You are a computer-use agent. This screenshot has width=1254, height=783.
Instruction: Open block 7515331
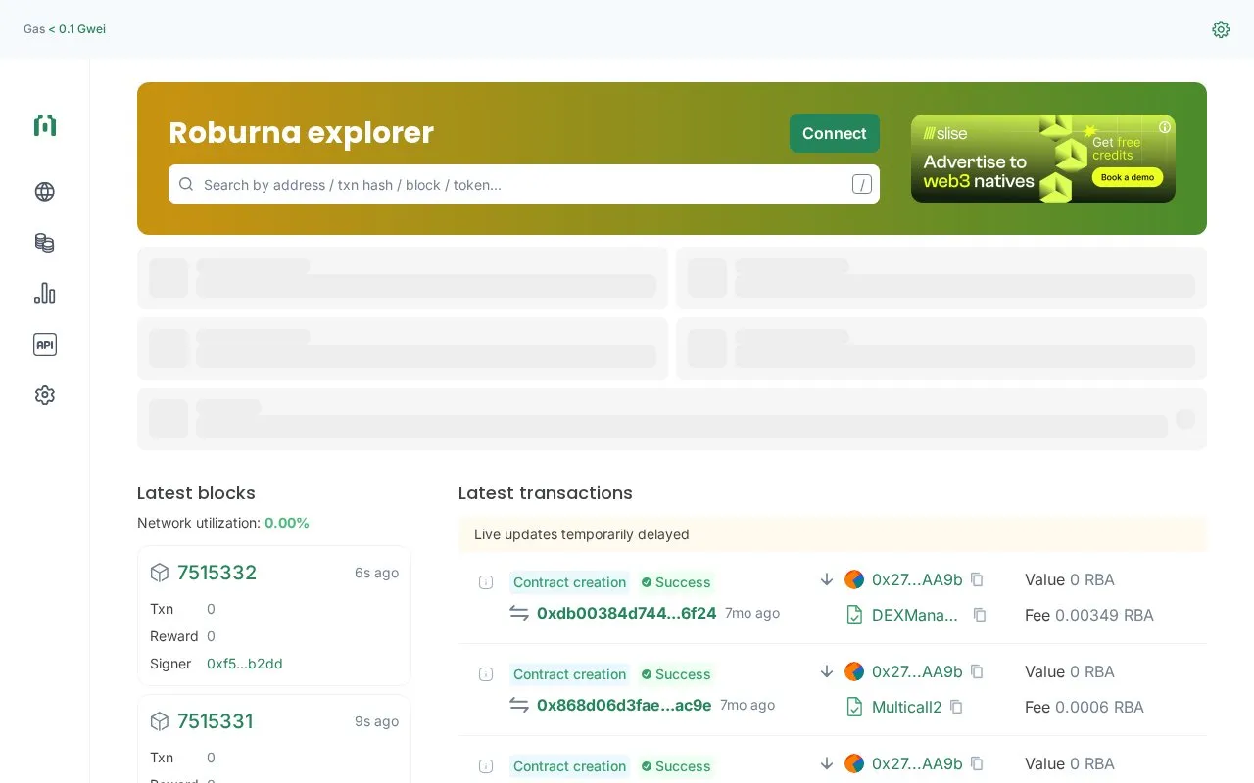(216, 721)
